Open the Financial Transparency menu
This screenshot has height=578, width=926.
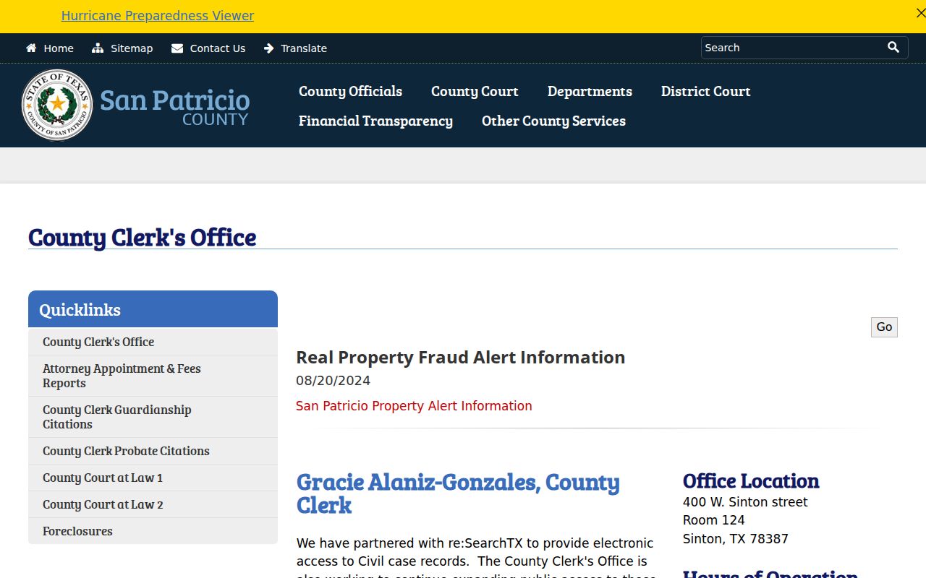coord(375,121)
